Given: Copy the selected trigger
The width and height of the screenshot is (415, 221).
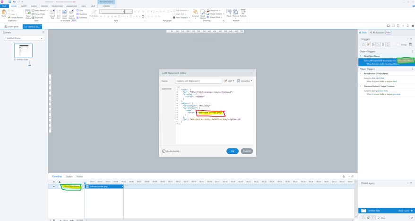Looking at the screenshot, I should (373, 44).
